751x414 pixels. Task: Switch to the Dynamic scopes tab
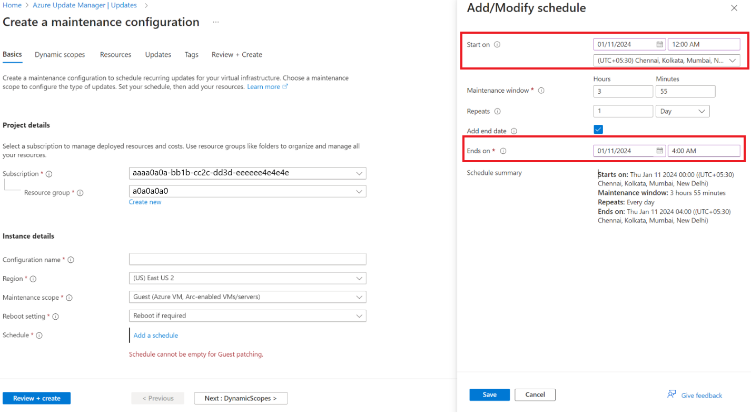coord(60,55)
